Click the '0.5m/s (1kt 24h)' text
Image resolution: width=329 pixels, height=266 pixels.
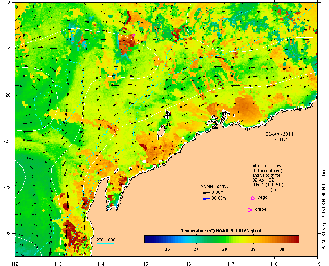(x=268, y=185)
